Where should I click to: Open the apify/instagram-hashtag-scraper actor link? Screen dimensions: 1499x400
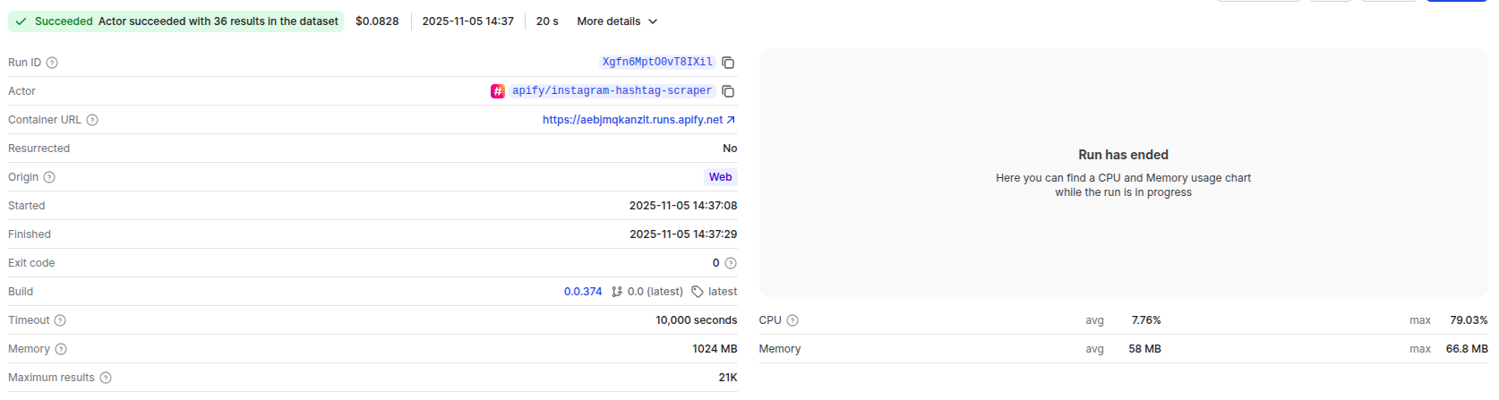pos(612,91)
